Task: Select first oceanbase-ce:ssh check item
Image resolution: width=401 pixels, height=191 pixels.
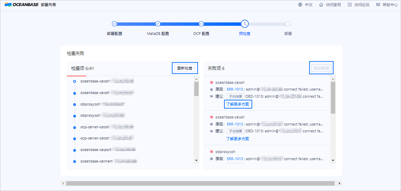Action: (107, 81)
